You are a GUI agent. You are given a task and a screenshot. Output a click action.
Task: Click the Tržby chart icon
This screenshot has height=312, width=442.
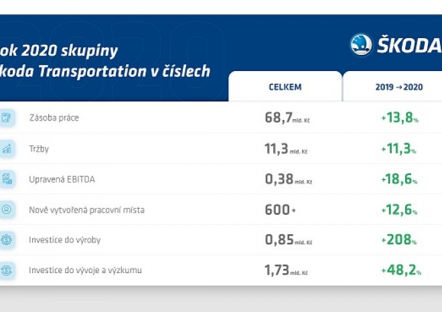coord(7,149)
